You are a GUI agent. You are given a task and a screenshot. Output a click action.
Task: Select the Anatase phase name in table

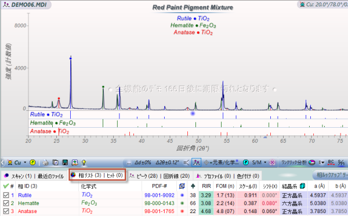tap(27, 211)
